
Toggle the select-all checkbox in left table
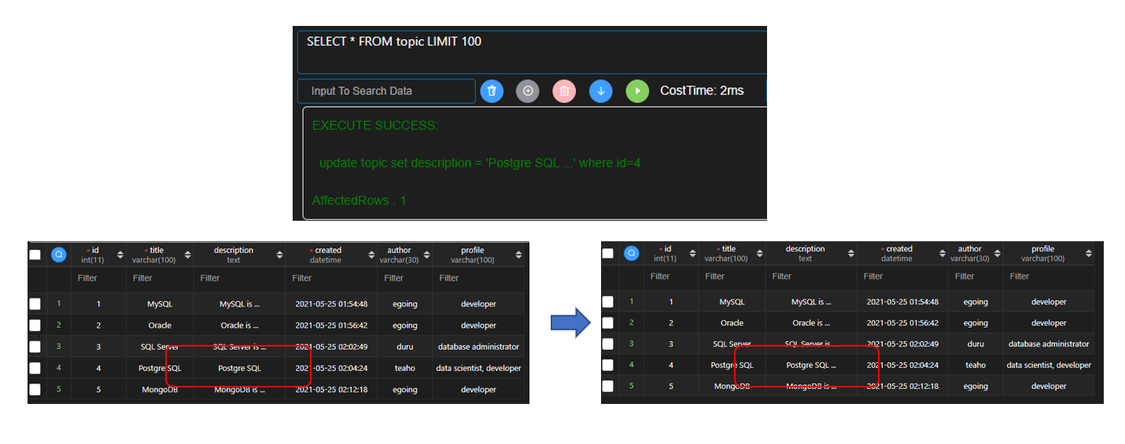click(x=35, y=255)
